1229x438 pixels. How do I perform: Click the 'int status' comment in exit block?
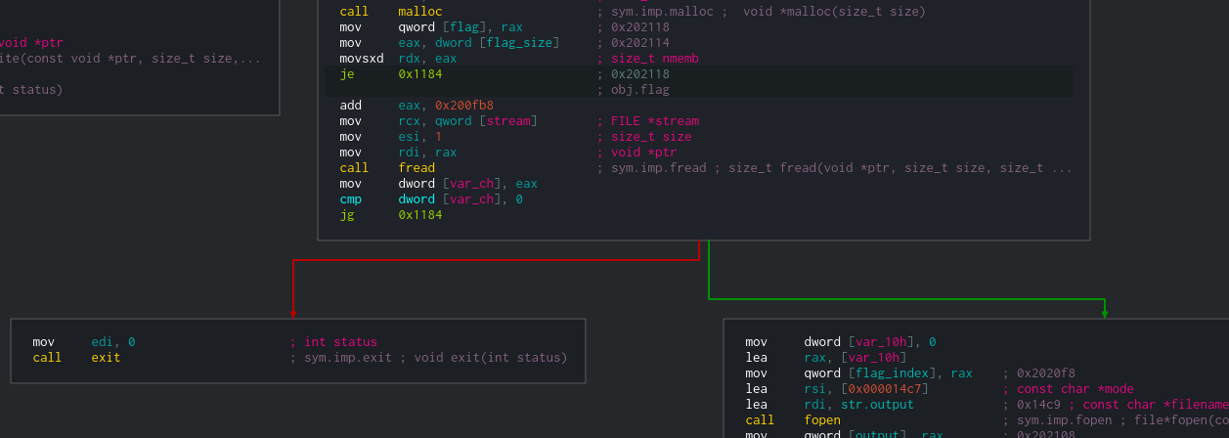333,342
